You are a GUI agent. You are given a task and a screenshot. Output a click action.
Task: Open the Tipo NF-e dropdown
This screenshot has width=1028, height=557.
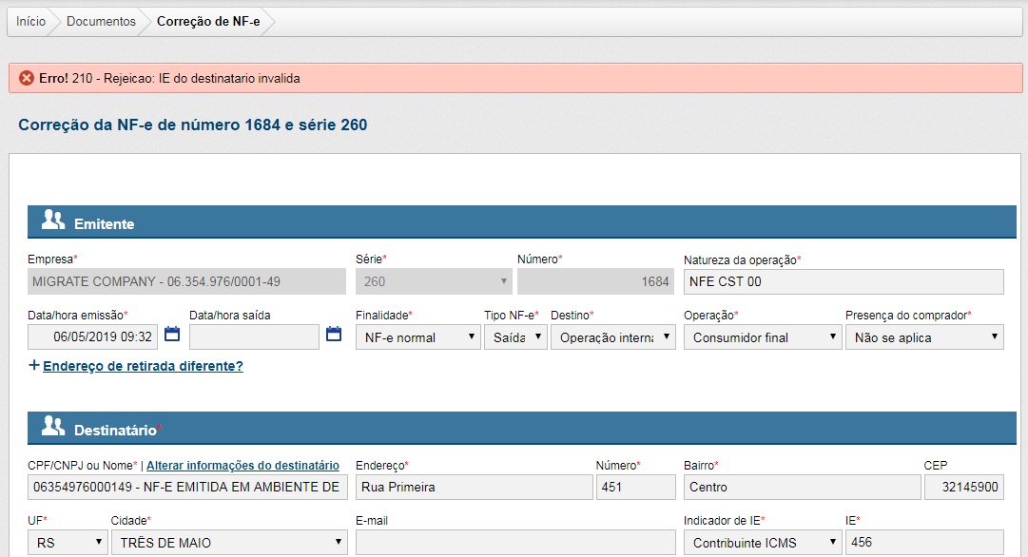[514, 337]
